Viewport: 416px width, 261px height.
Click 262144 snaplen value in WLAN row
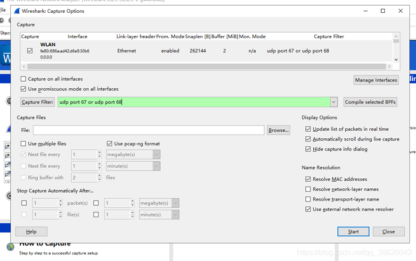tap(198, 51)
